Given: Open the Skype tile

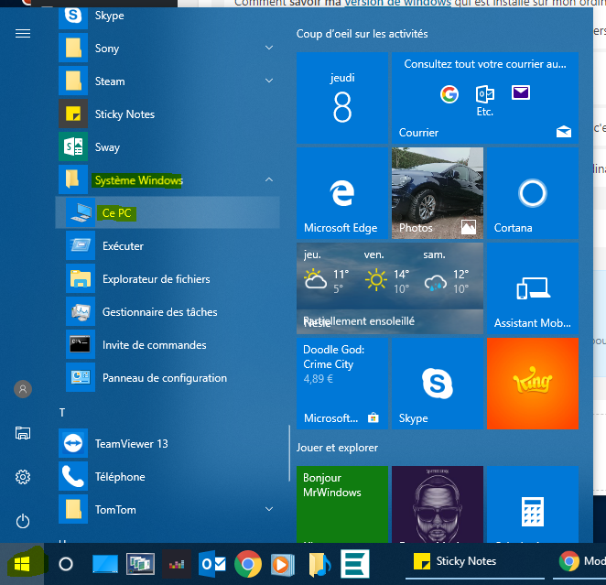Looking at the screenshot, I should 438,384.
